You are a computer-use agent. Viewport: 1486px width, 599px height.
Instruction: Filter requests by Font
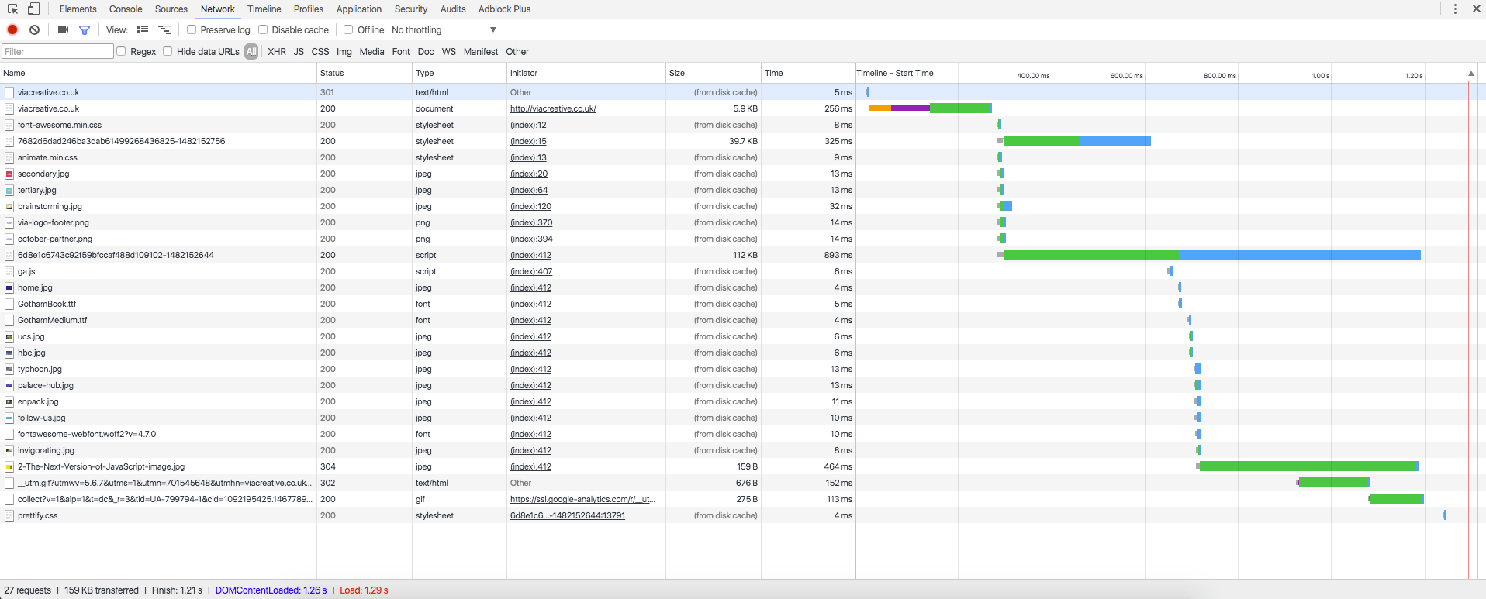(401, 52)
